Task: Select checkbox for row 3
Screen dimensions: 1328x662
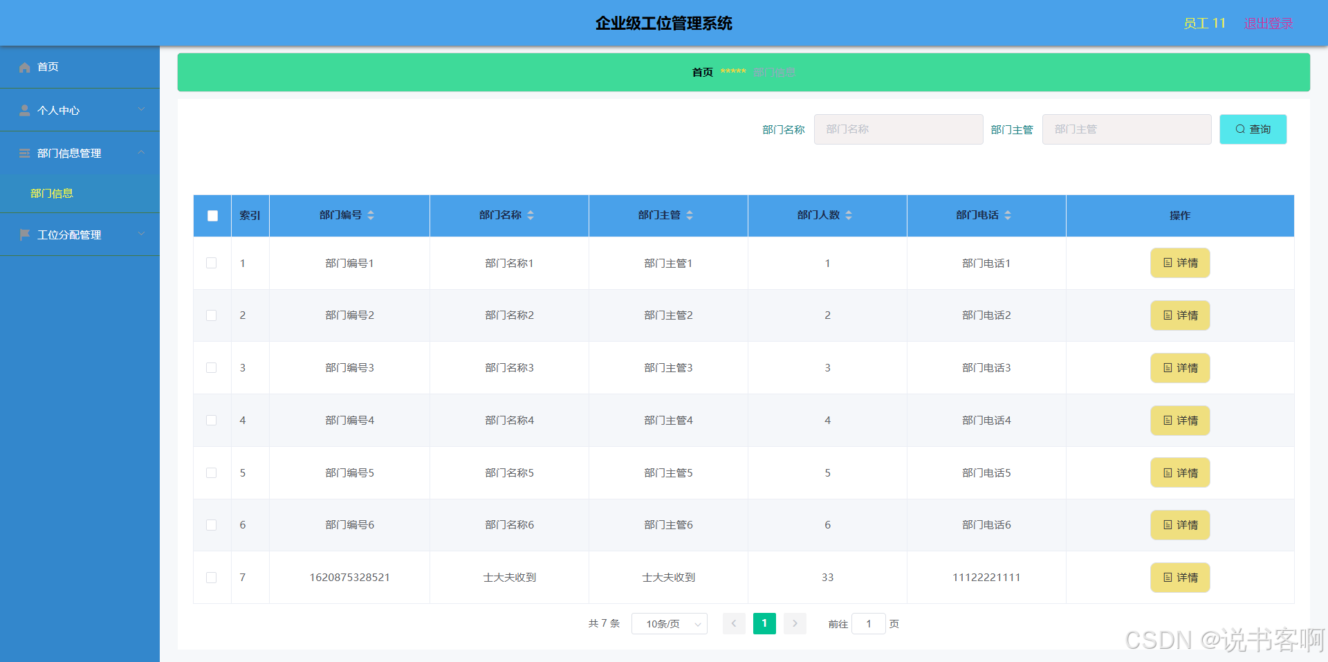Action: (212, 368)
